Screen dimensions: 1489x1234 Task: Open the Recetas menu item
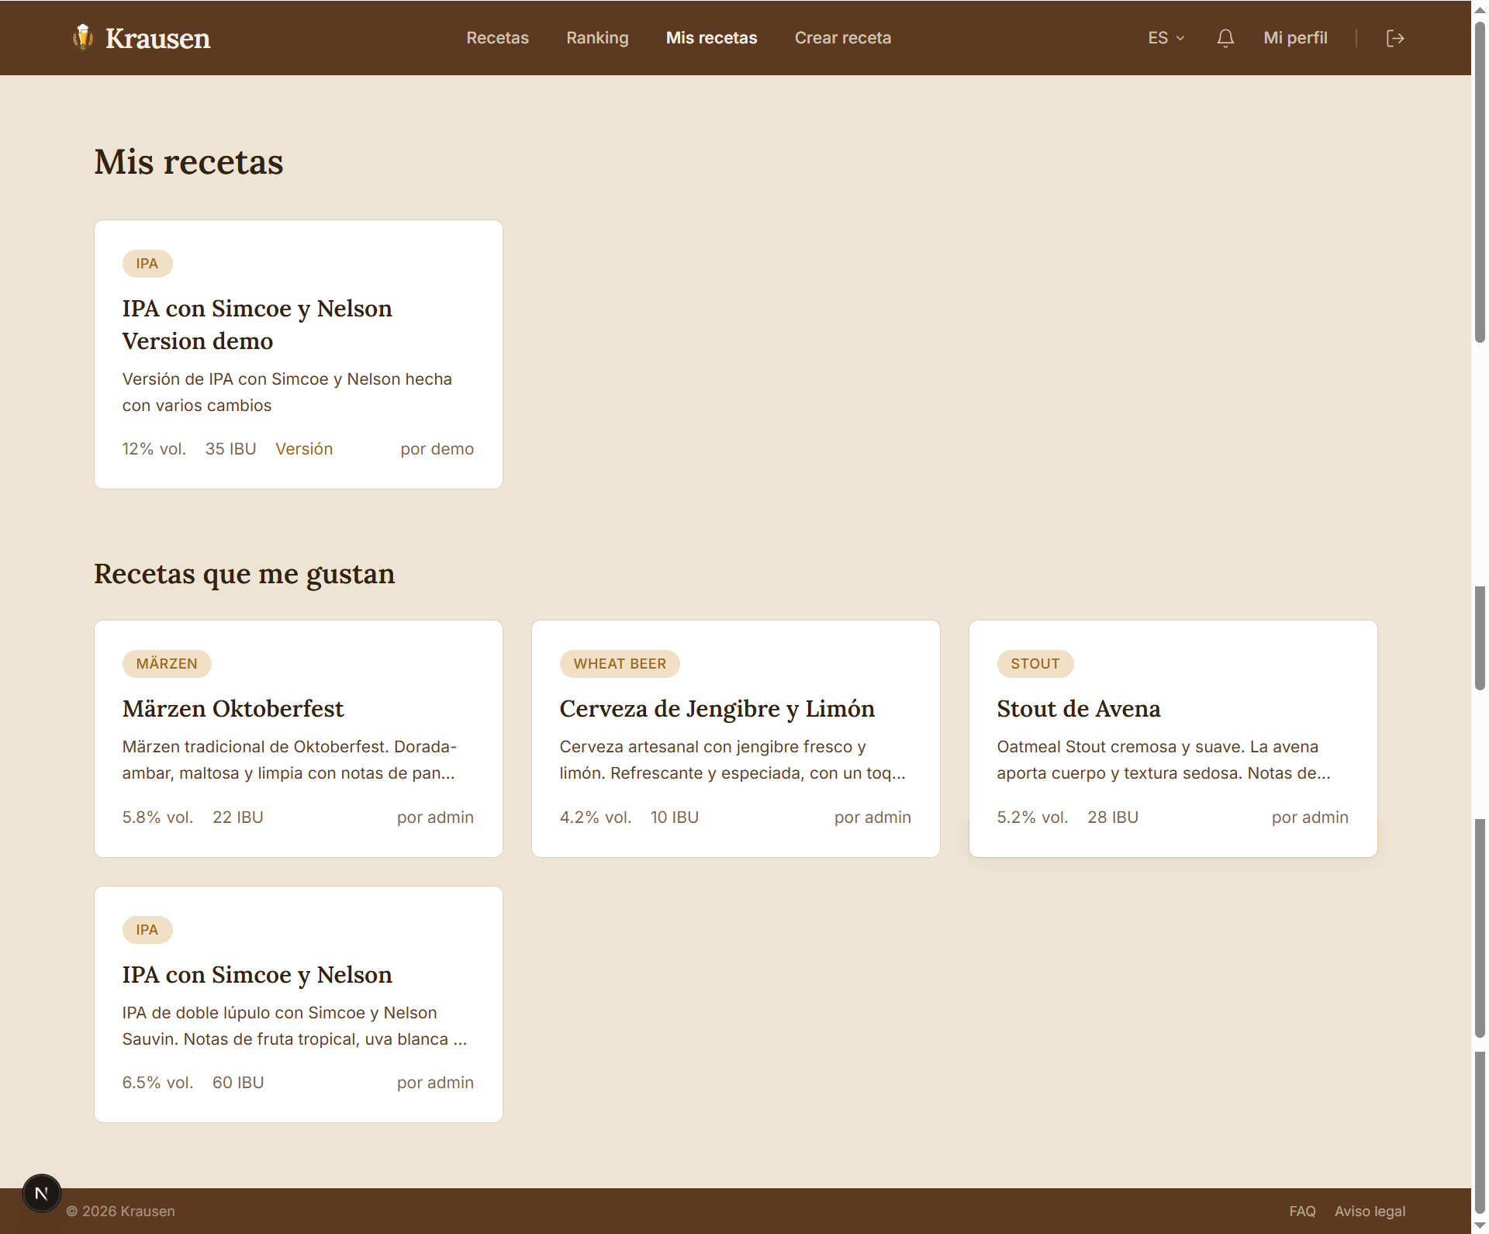pyautogui.click(x=497, y=38)
